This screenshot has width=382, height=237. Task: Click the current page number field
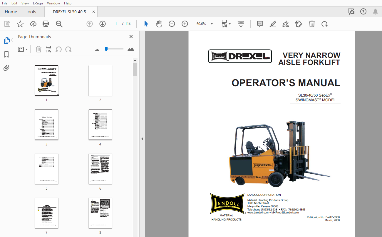[x=116, y=24]
